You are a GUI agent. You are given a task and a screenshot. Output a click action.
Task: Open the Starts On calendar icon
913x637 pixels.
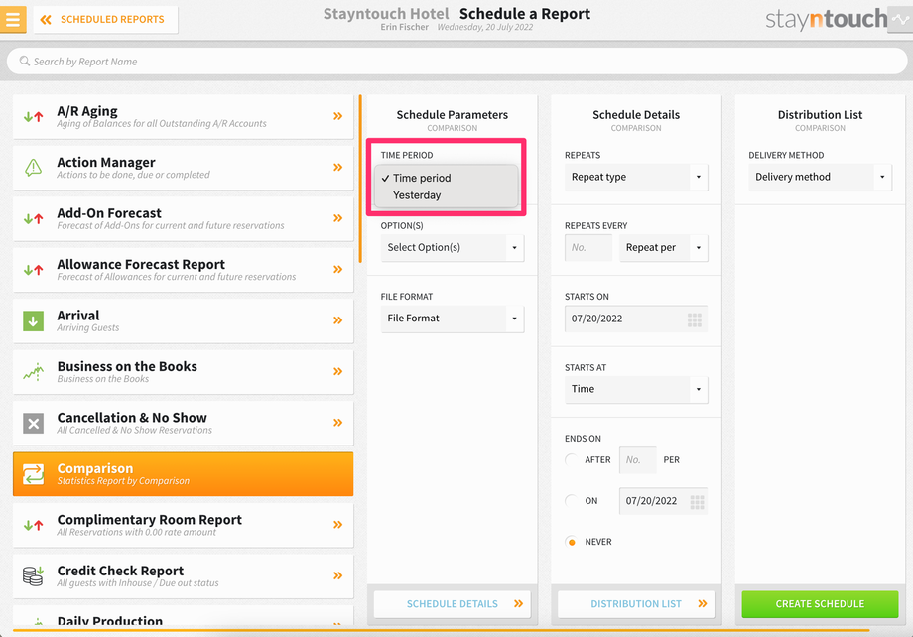point(695,319)
